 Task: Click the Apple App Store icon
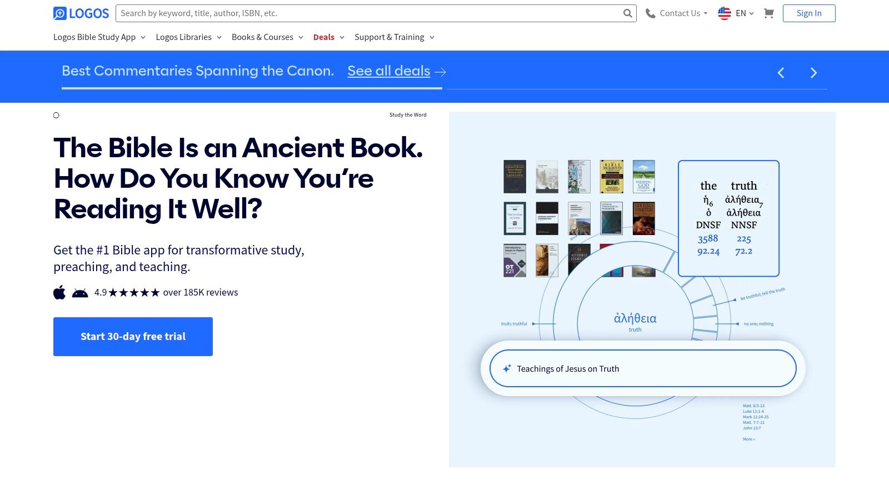click(59, 292)
